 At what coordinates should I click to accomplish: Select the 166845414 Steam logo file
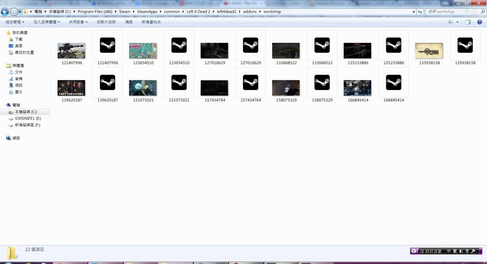pos(393,83)
